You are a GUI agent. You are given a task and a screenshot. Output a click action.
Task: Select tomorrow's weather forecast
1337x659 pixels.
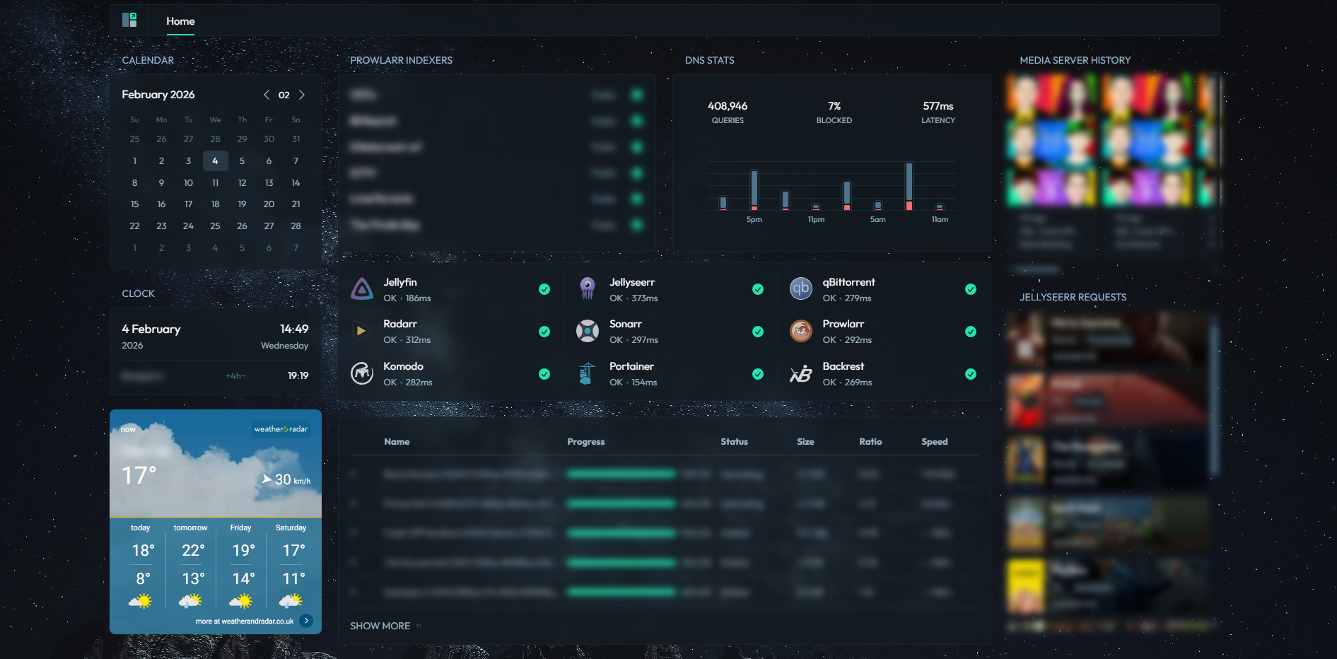tap(191, 566)
